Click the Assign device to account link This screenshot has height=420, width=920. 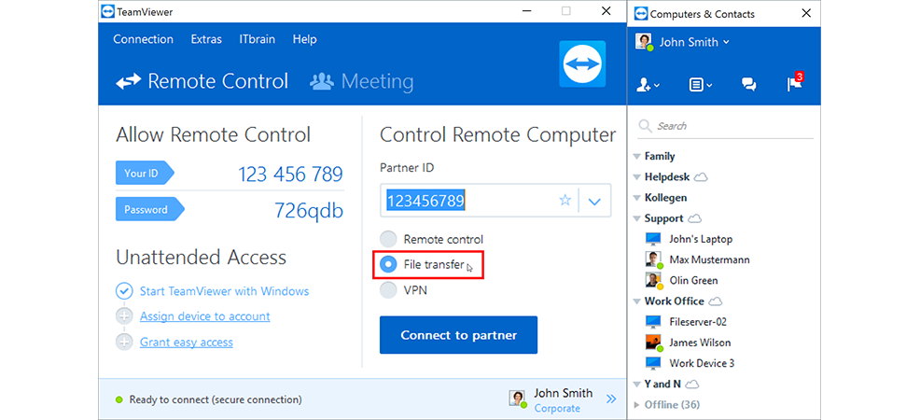(204, 316)
